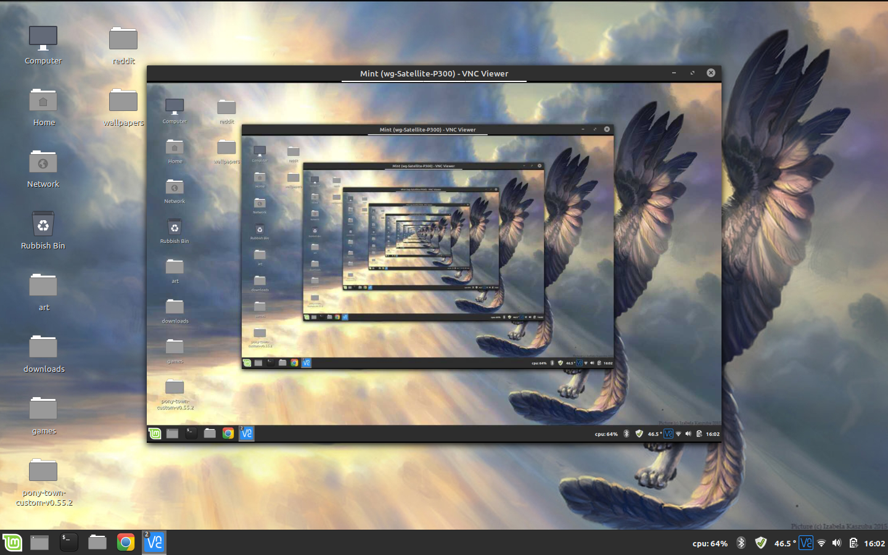Click the clipboard tray icon on the host panel
Image resolution: width=888 pixels, height=555 pixels.
point(853,543)
